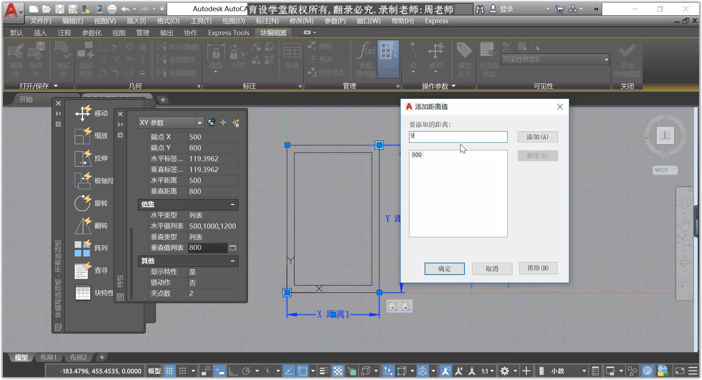702x380 pixels.
Task: Click the 添加(A) button in the dialog
Action: click(537, 137)
